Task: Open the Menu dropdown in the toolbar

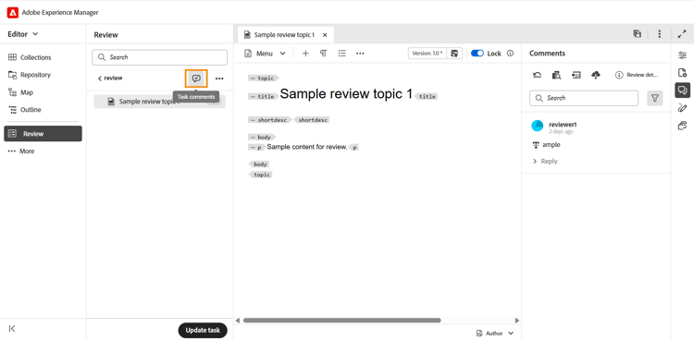Action: tap(266, 54)
